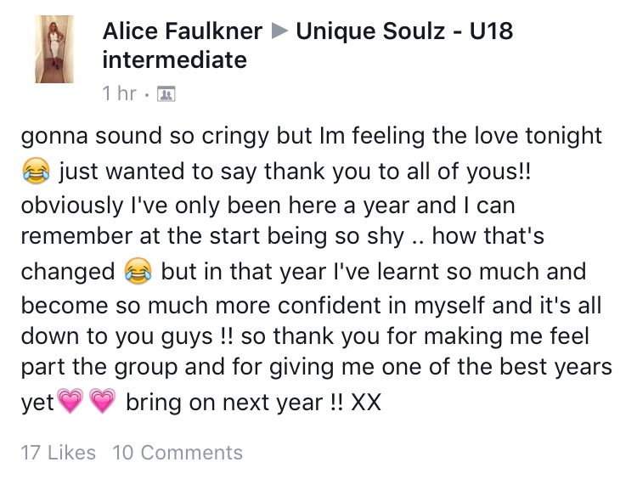Image resolution: width=637 pixels, height=479 pixels.
Task: Click the first pink heart emoji
Action: coord(70,400)
